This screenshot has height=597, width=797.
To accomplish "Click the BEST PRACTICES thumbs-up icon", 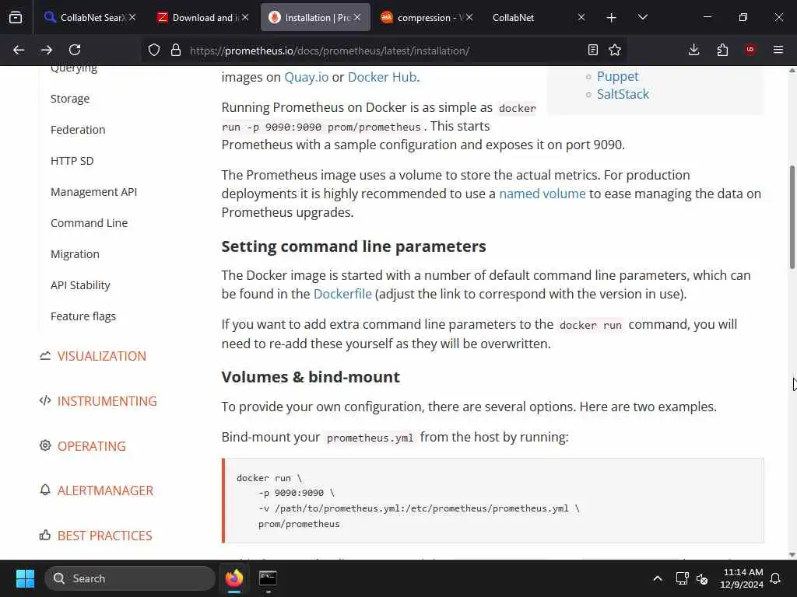I will [45, 535].
